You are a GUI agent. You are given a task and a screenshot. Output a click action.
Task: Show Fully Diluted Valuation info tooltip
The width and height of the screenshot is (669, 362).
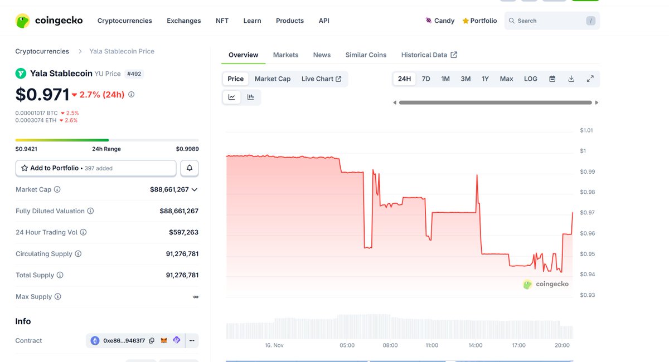pyautogui.click(x=90, y=211)
